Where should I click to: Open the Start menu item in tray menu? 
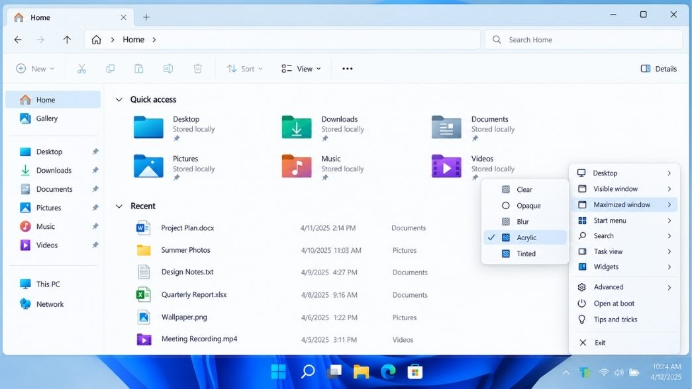click(624, 220)
